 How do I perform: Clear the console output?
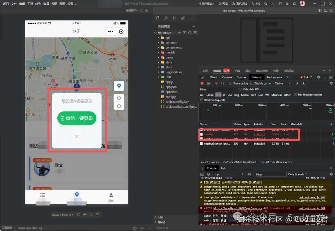(x=208, y=174)
